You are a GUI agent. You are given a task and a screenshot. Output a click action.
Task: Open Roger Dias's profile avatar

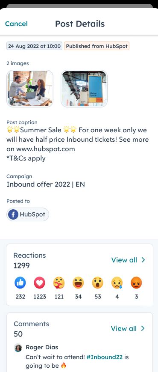[18, 348]
